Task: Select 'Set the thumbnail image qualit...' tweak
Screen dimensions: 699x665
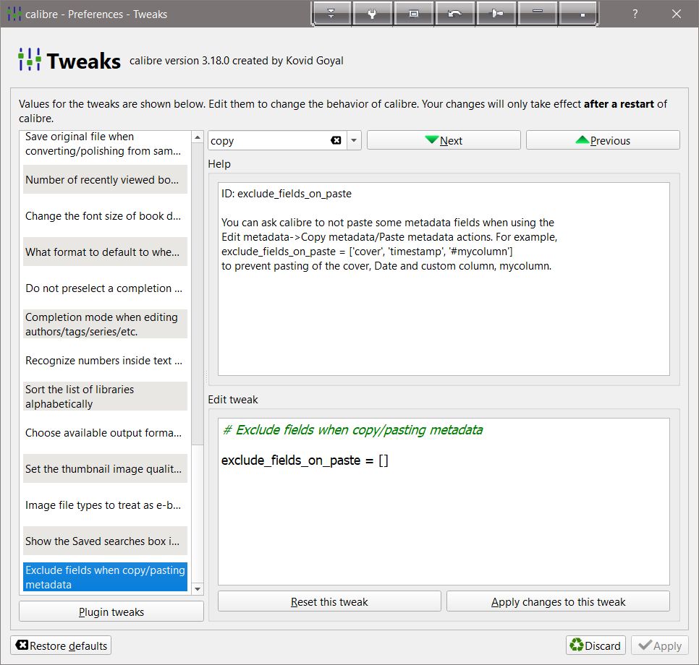Action: pyautogui.click(x=105, y=469)
